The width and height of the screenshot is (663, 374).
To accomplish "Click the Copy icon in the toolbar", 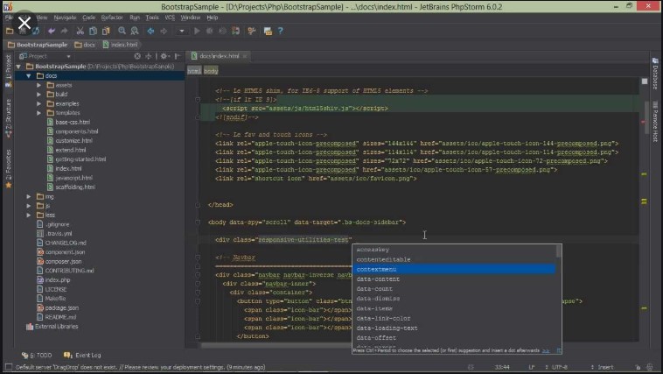I will point(93,31).
